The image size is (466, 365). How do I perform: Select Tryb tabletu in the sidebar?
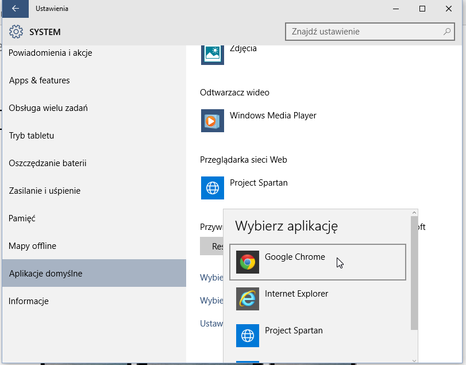[94, 136]
